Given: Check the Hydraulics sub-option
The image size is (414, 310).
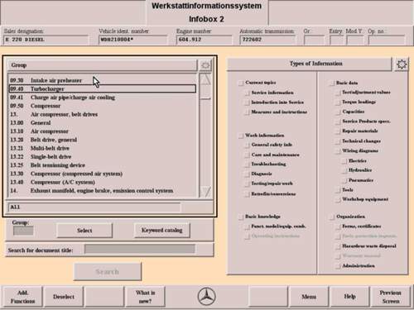Looking at the screenshot, I should coord(344,170).
